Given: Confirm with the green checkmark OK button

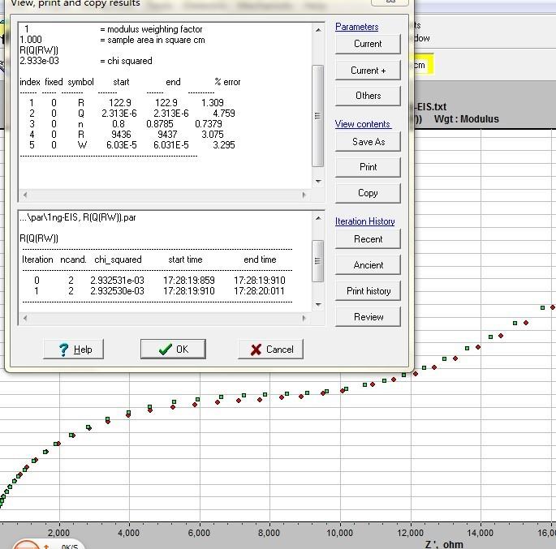Looking at the screenshot, I should pos(173,350).
